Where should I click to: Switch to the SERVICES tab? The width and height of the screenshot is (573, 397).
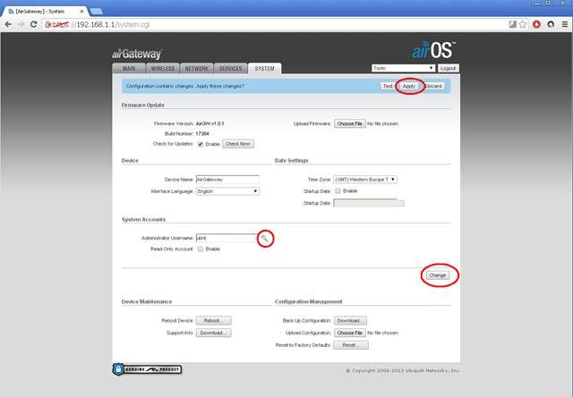pyautogui.click(x=231, y=69)
